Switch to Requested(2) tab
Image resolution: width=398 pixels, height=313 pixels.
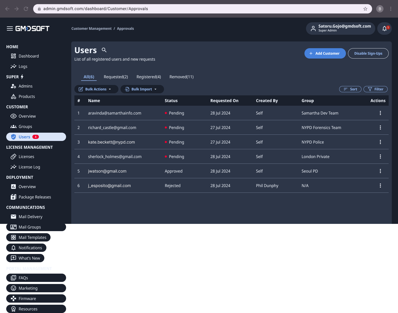pos(116,77)
